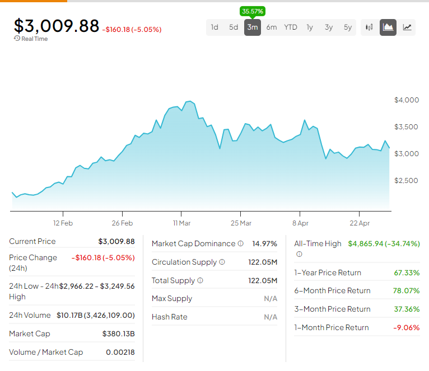Click Total Supply info icon

coord(200,281)
